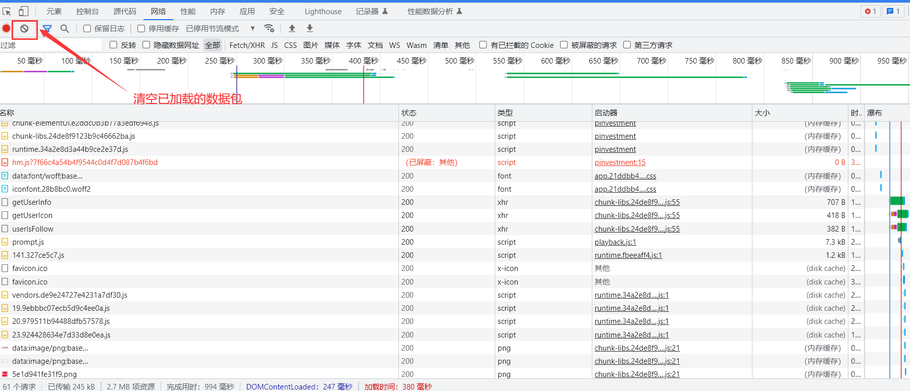Screen dimensions: 910x391
Task: Enable the 停用缓存 checkbox
Action: click(141, 29)
